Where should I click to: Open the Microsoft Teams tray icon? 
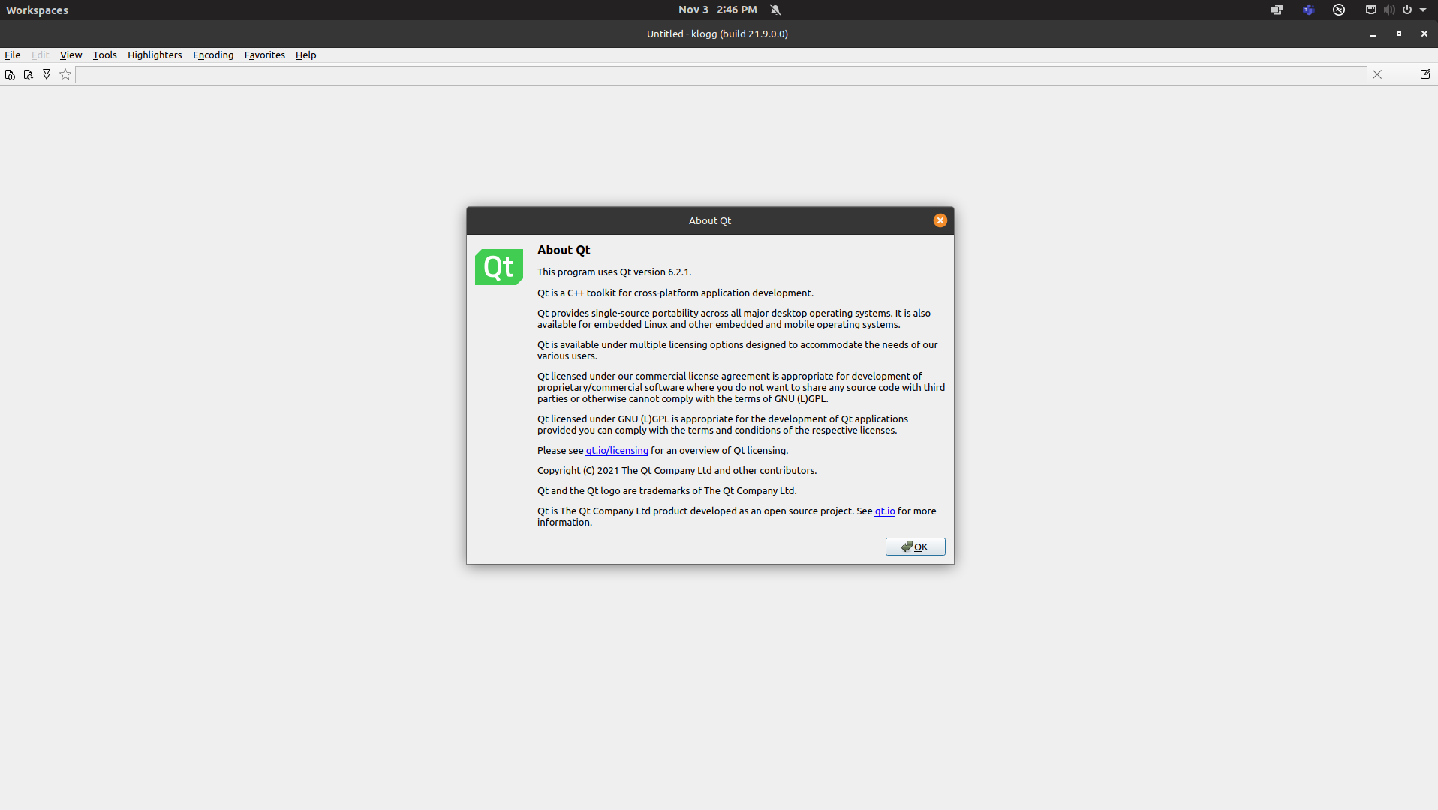tap(1308, 10)
